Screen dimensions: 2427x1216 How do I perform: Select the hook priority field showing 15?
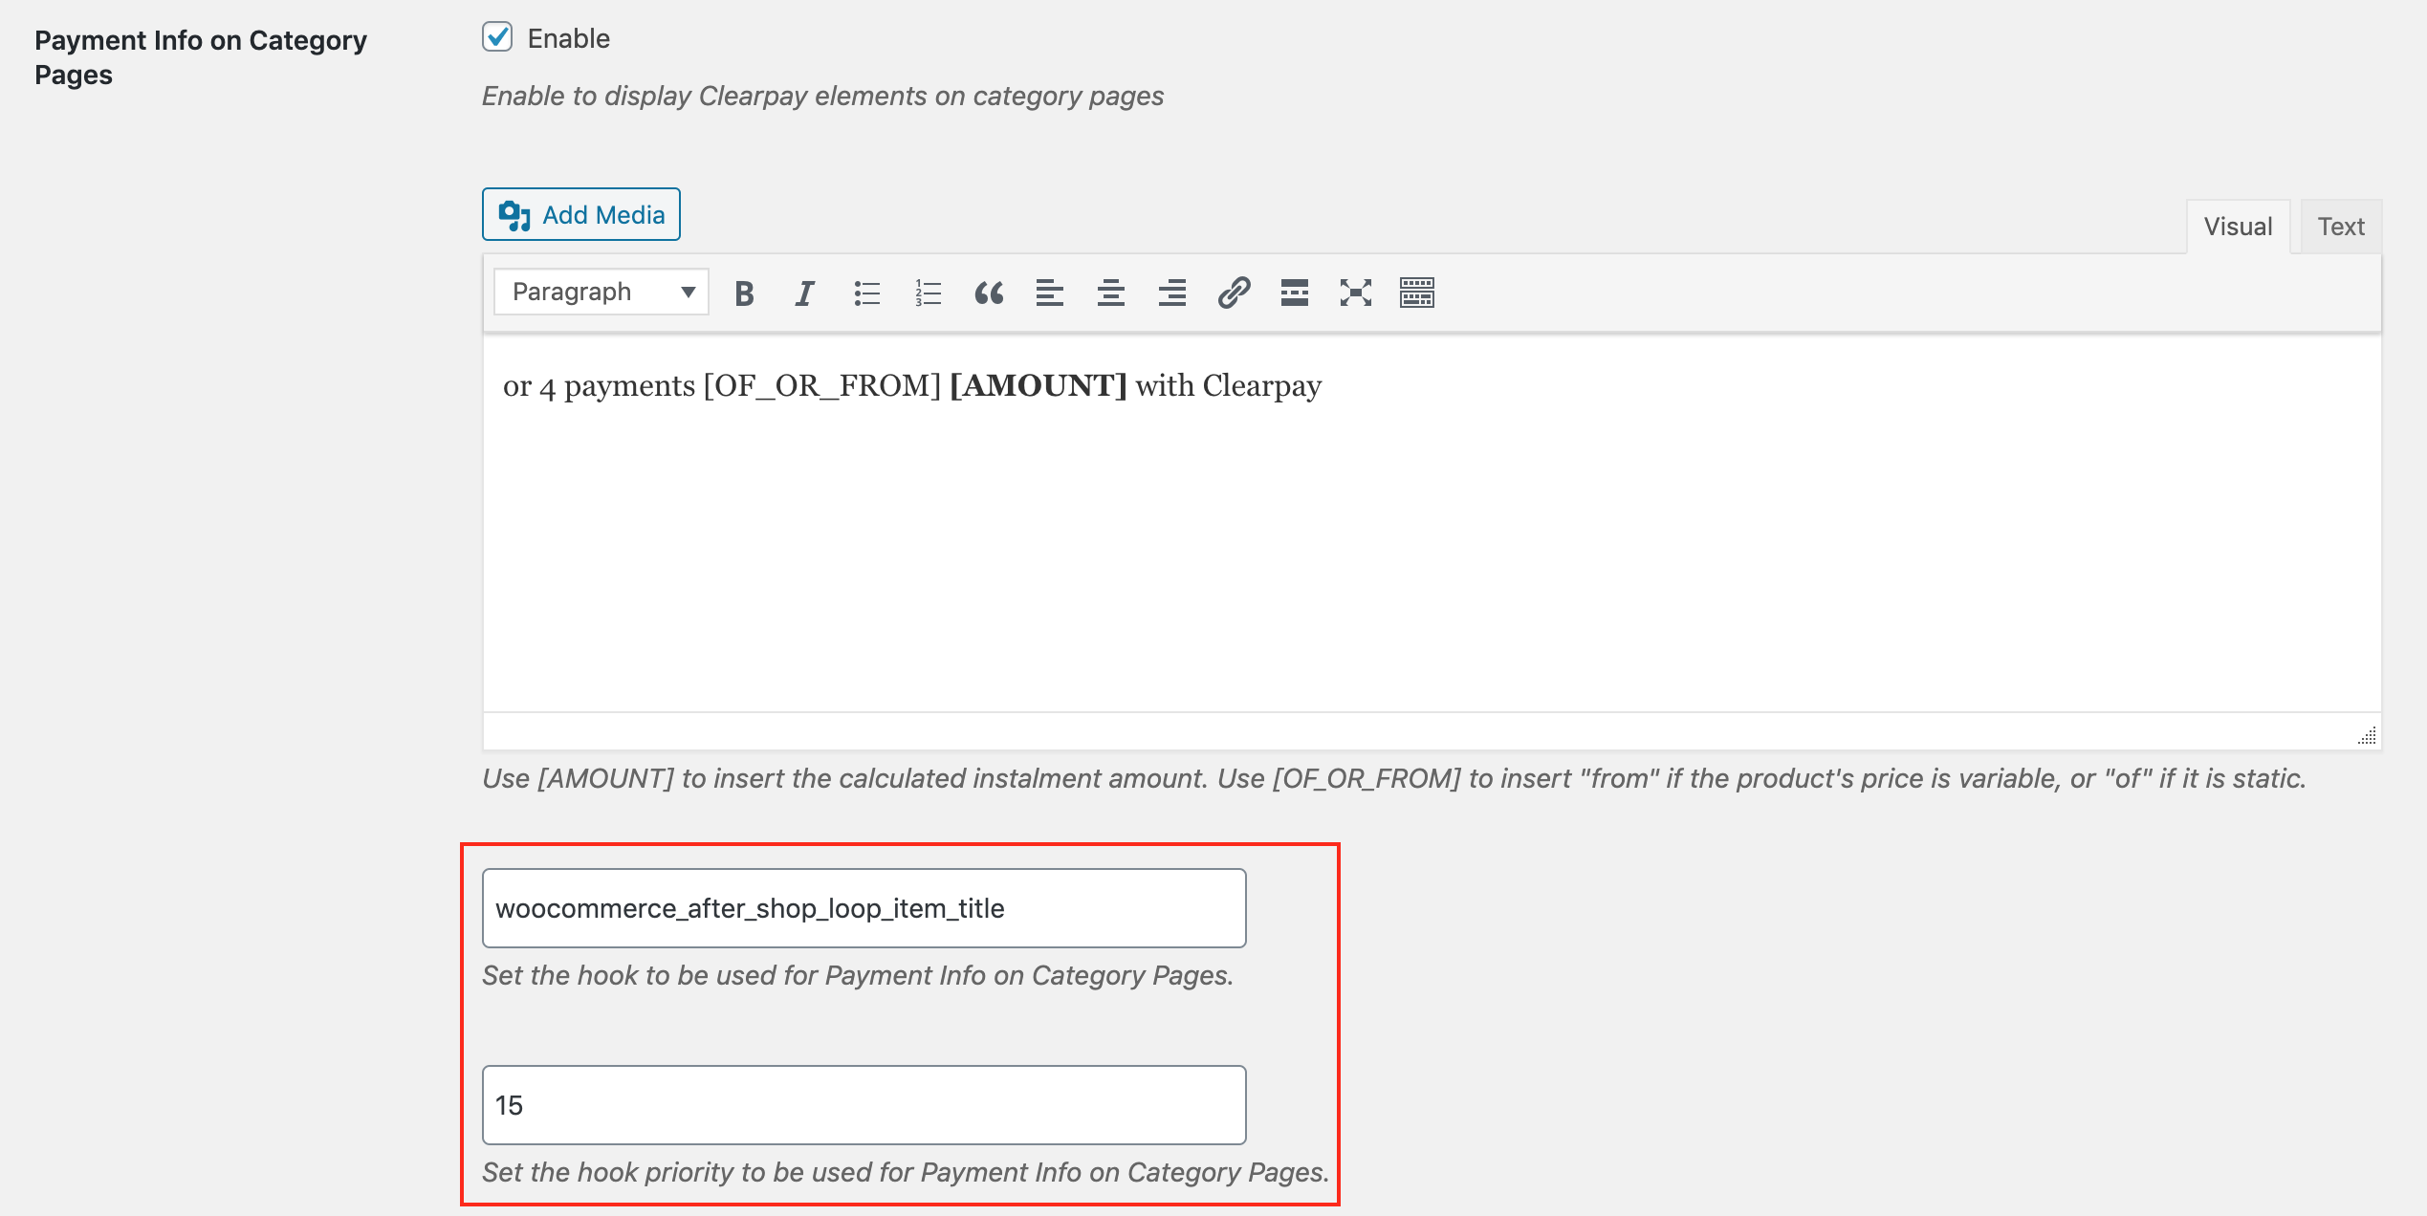point(863,1104)
